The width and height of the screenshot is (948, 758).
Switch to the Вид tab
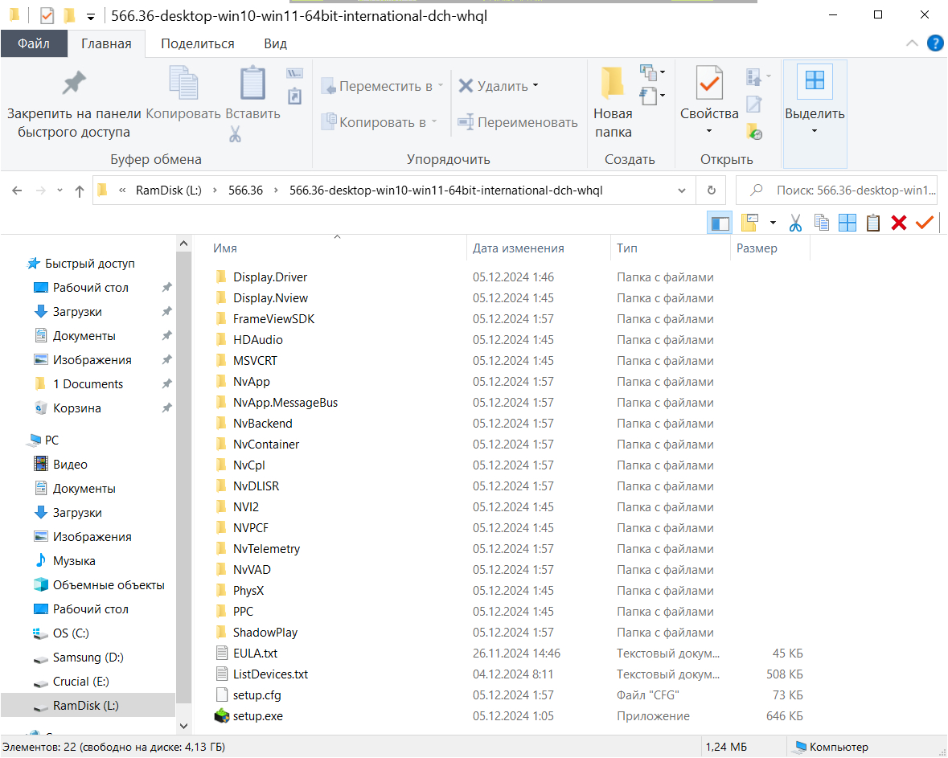pos(275,43)
